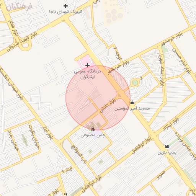Viewport: 196px width, 196px height.
Task: Click the بلوار ایثار road label
Action: (x=47, y=133)
